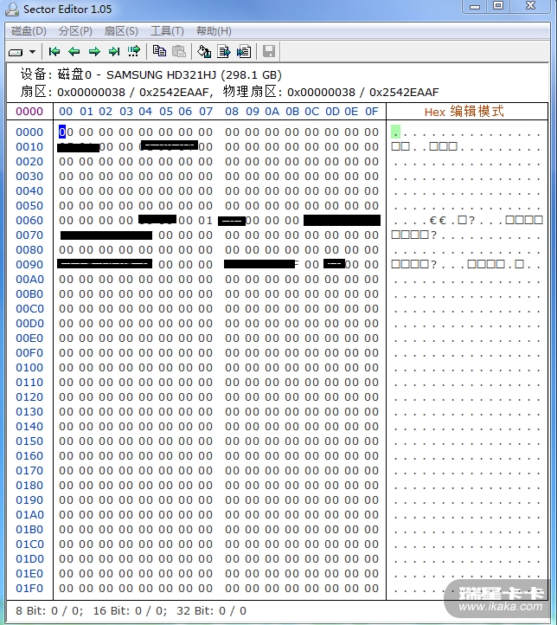The image size is (557, 625).
Task: Click ASCII text '€€' in row 0060
Action: pos(438,221)
